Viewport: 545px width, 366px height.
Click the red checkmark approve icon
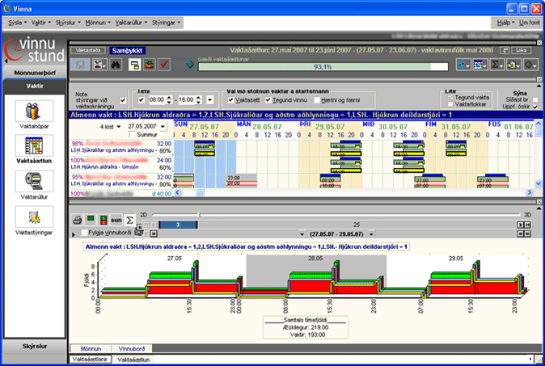tap(164, 65)
